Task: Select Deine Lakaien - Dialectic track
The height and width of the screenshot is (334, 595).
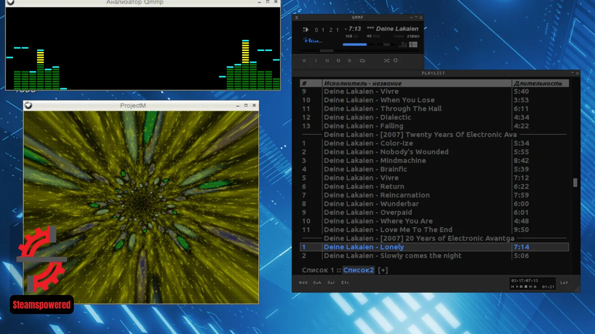Action: (434, 117)
